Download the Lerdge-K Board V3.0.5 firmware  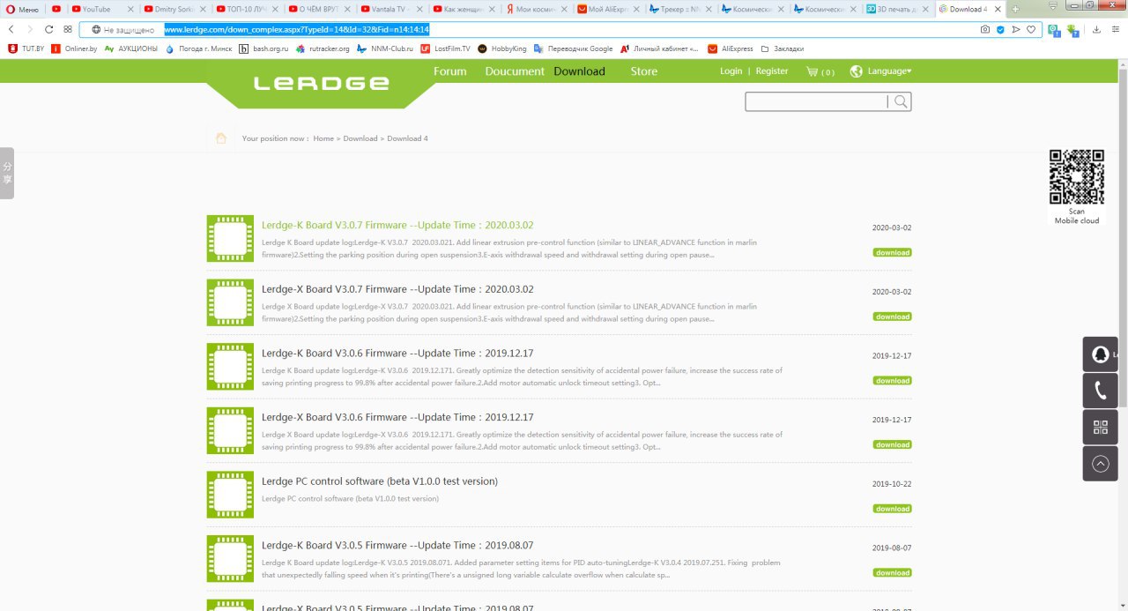[x=892, y=572]
